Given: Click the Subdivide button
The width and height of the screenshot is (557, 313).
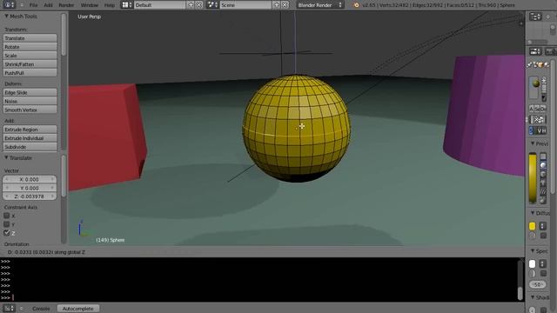Looking at the screenshot, I should pyautogui.click(x=30, y=147).
